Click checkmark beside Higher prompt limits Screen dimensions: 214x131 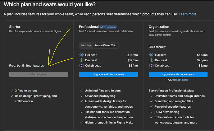click(x=82, y=123)
